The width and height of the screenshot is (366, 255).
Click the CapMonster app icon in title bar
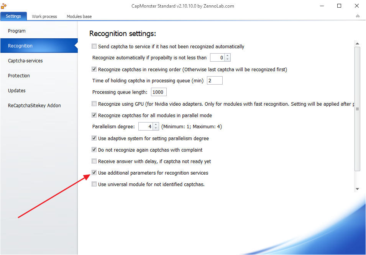(3, 6)
